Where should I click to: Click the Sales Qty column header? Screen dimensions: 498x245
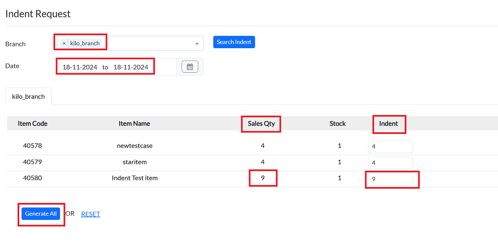click(261, 123)
